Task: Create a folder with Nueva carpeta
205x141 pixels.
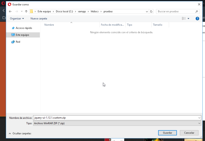Action: pos(39,19)
